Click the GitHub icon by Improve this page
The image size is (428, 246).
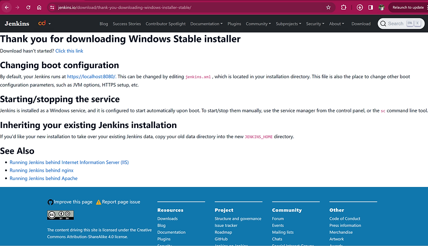tap(50, 202)
